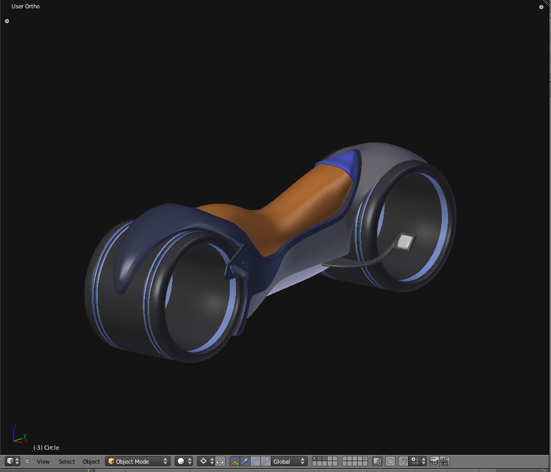This screenshot has width=551, height=472.
Task: Open the Object Mode dropdown
Action: (x=138, y=461)
